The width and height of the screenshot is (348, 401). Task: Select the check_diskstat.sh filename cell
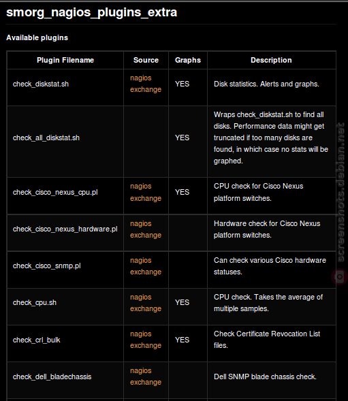[65, 87]
